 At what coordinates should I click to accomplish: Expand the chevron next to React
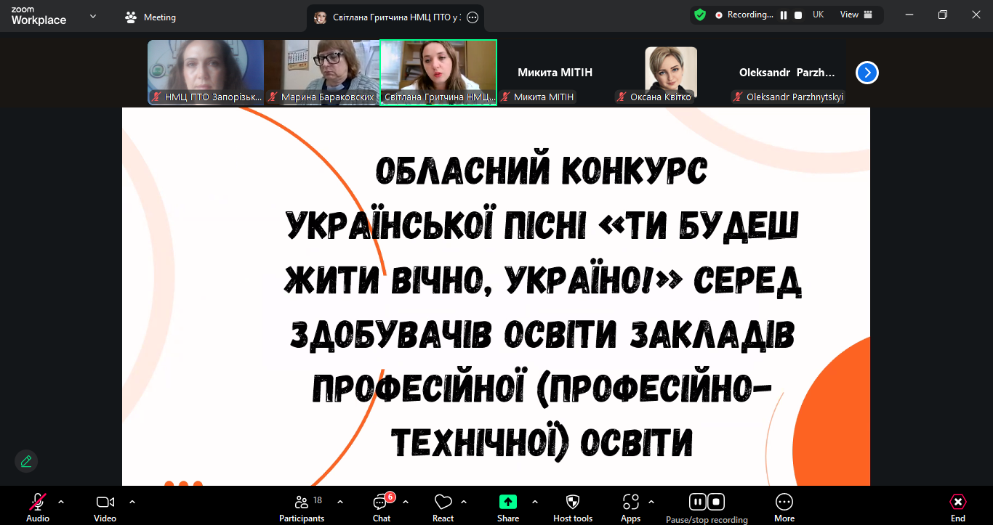[464, 502]
